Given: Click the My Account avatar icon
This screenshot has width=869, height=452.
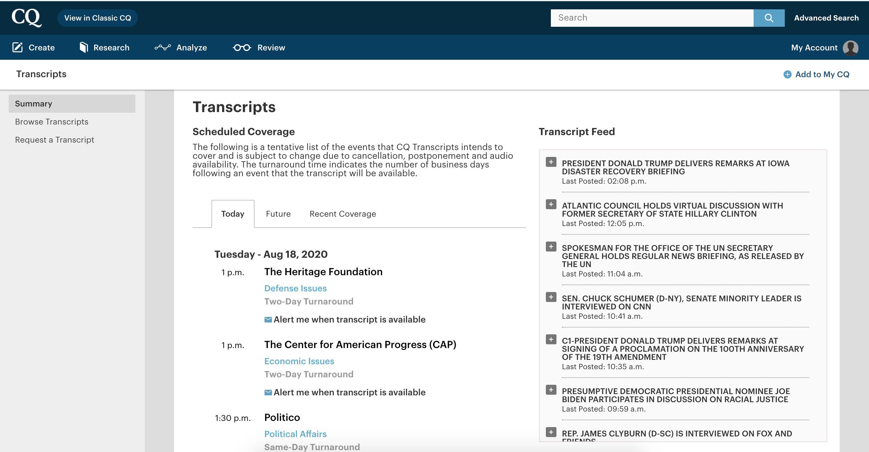Looking at the screenshot, I should pos(851,48).
